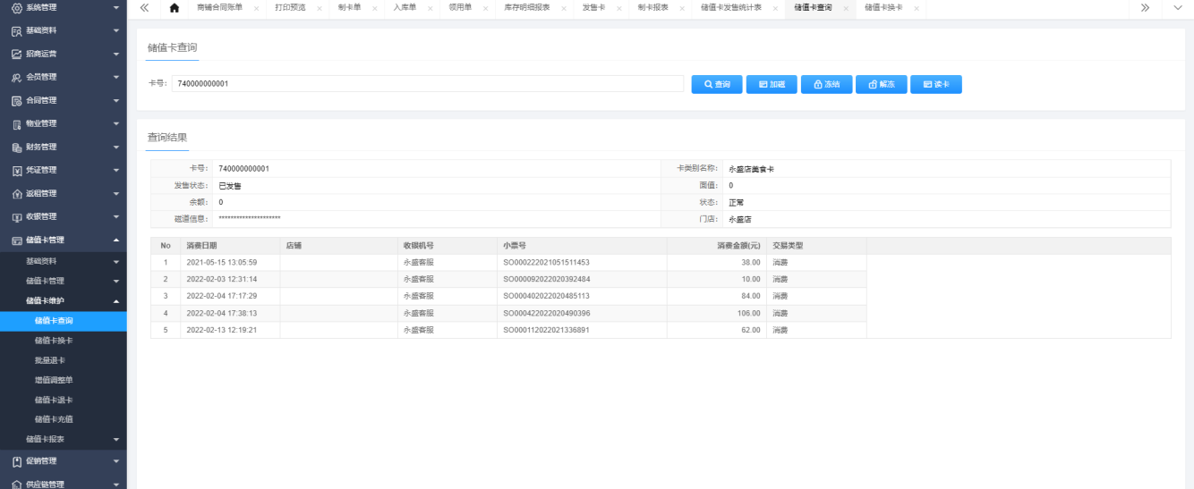Close the 入库单 tab
1194x489 pixels.
[431, 7]
